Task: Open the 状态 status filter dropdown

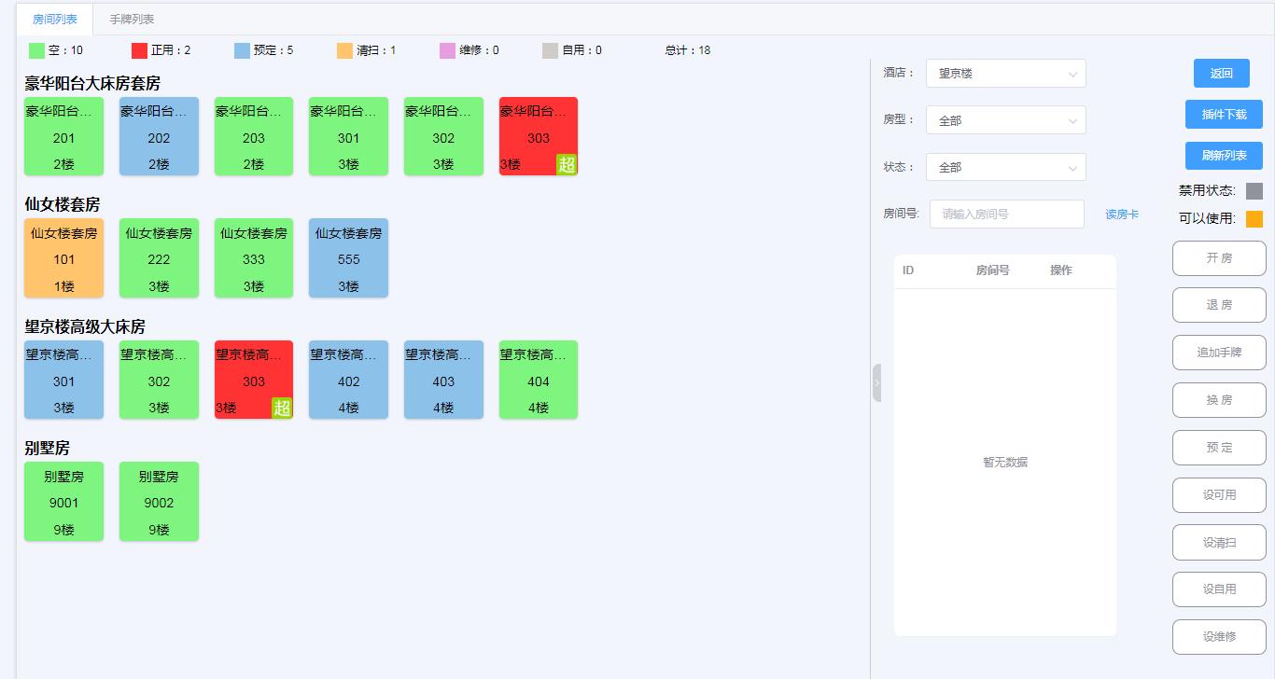Action: [1005, 166]
